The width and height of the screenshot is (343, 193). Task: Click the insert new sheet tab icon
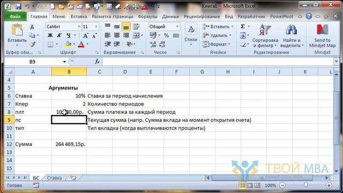click(x=73, y=178)
